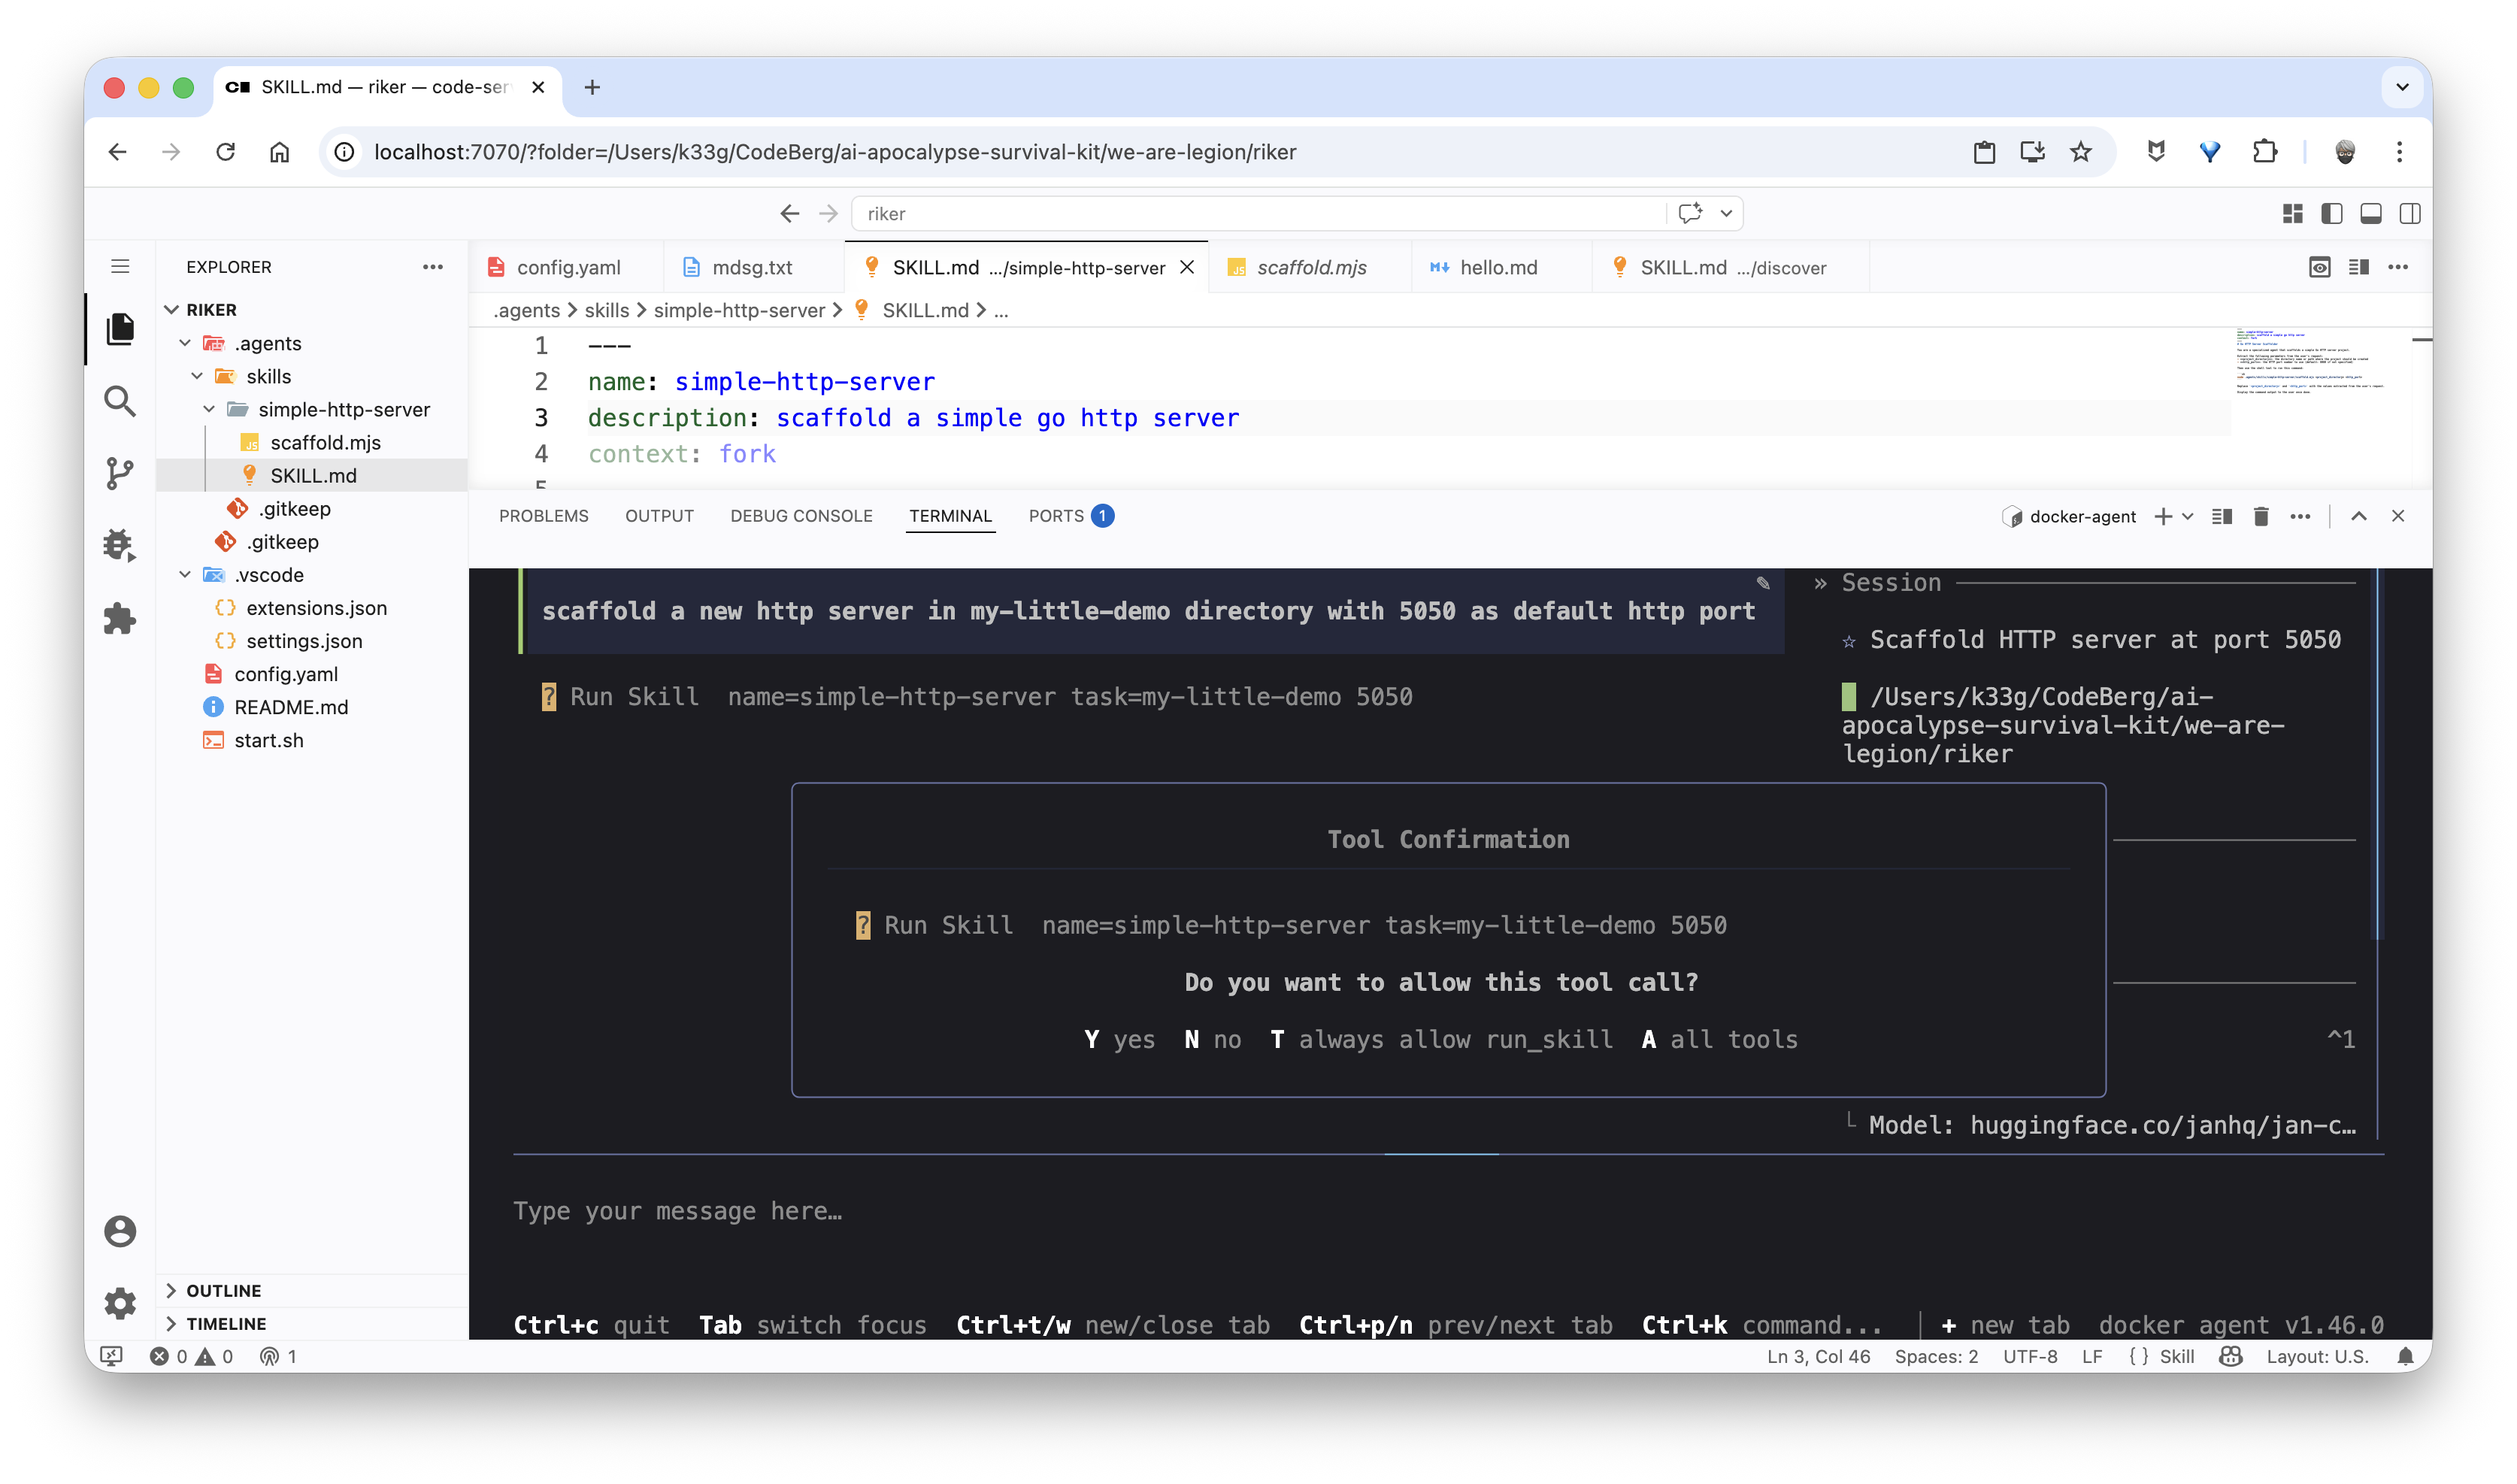Open the Source Control view

click(120, 473)
